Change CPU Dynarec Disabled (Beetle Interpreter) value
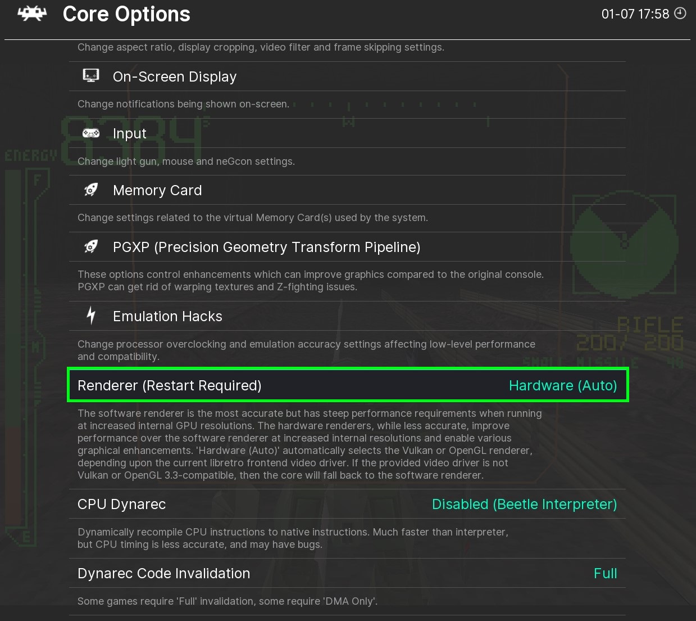Screen dimensions: 696x621 point(524,504)
